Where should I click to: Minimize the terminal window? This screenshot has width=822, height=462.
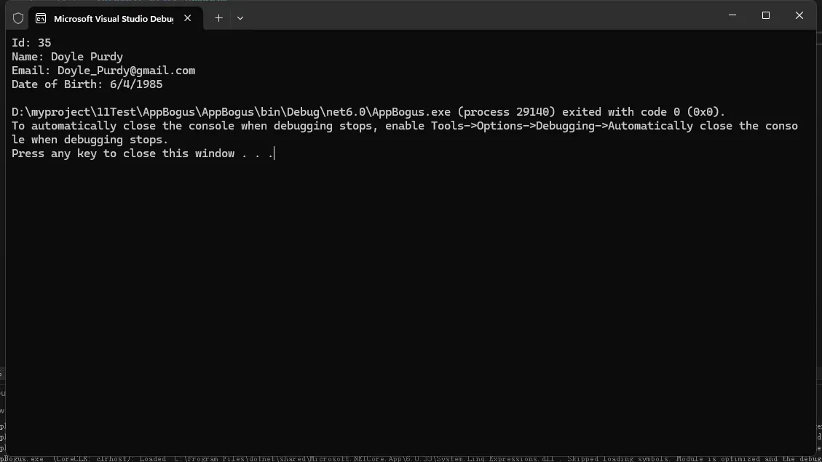point(732,15)
